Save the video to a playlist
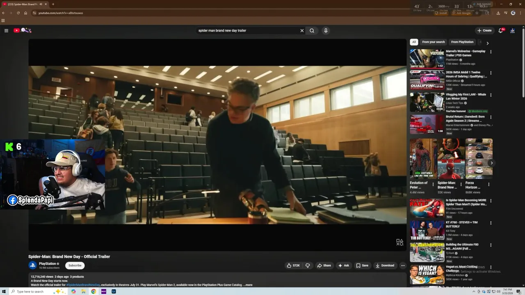 pos(362,265)
